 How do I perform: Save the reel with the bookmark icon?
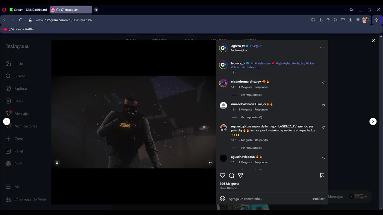tap(322, 175)
